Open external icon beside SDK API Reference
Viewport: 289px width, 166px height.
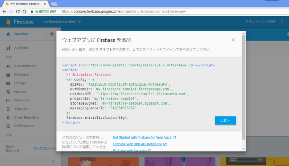165,144
